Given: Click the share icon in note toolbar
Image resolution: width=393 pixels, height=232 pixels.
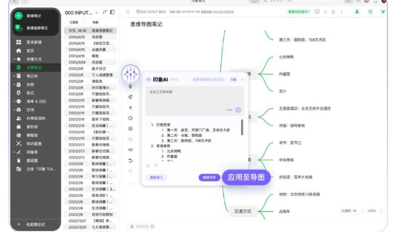Looking at the screenshot, I should click(x=370, y=12).
